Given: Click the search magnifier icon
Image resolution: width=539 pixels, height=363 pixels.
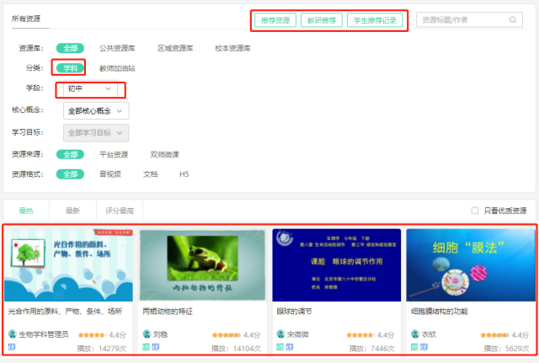Looking at the screenshot, I should 513,20.
